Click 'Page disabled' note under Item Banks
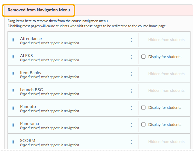Viewport: 195px width, 151px height. coord(49,77)
